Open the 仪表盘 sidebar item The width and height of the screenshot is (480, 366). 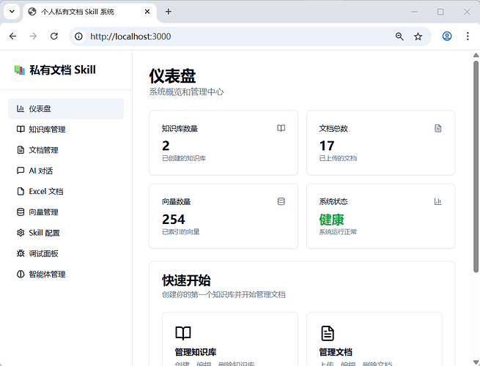pyautogui.click(x=66, y=108)
